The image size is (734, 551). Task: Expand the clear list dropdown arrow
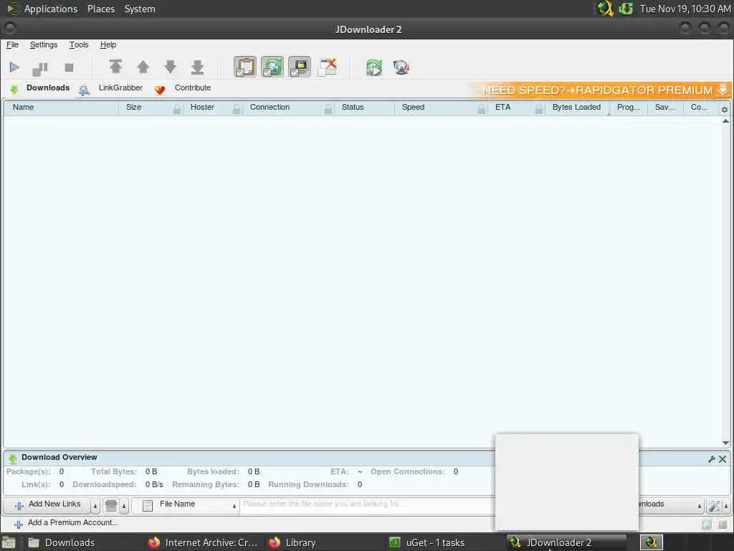pos(124,506)
